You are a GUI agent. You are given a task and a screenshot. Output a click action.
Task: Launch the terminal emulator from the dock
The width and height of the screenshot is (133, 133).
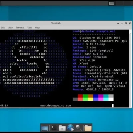point(54,128)
